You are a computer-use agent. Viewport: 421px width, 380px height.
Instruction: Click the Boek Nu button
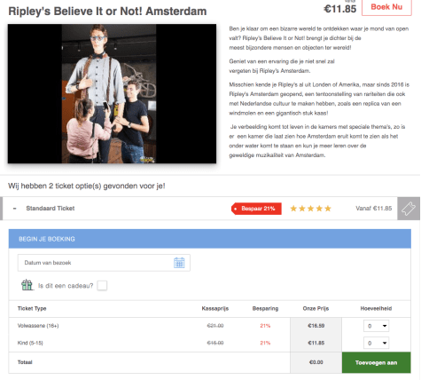click(x=386, y=7)
